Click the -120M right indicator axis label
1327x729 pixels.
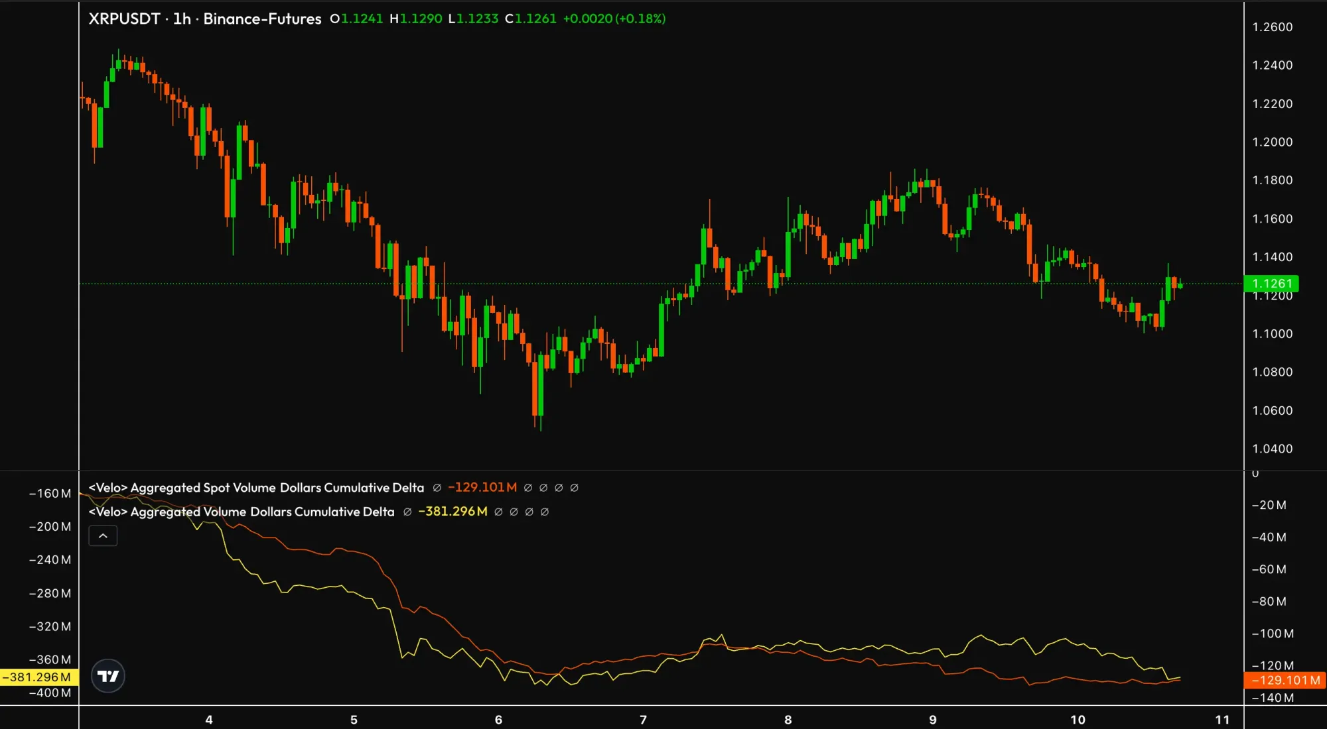click(1272, 666)
